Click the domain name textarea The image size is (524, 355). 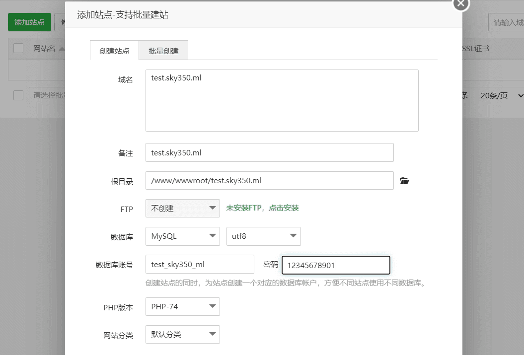point(282,100)
